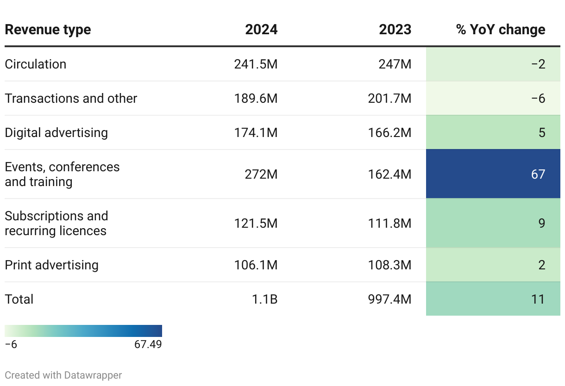Click the Digital advertising row label
Image resolution: width=565 pixels, height=386 pixels.
click(56, 132)
